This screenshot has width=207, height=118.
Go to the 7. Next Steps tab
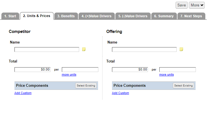pyautogui.click(x=191, y=16)
